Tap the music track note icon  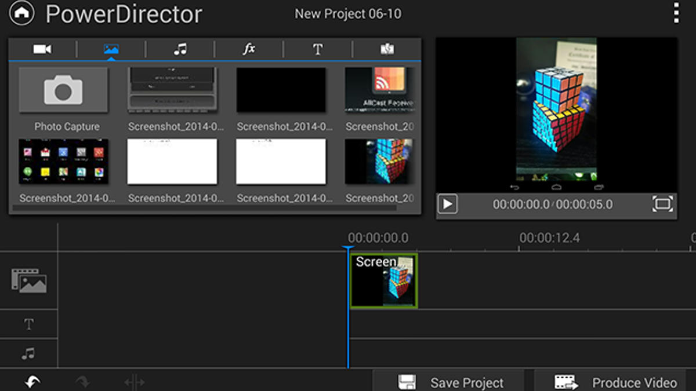[x=28, y=353]
